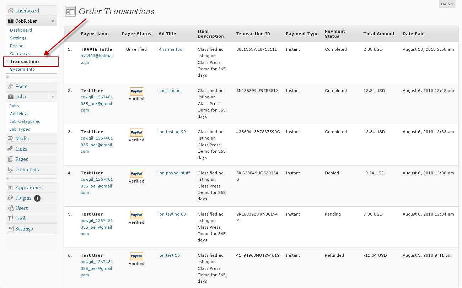Click the Date Paid column header

click(414, 34)
